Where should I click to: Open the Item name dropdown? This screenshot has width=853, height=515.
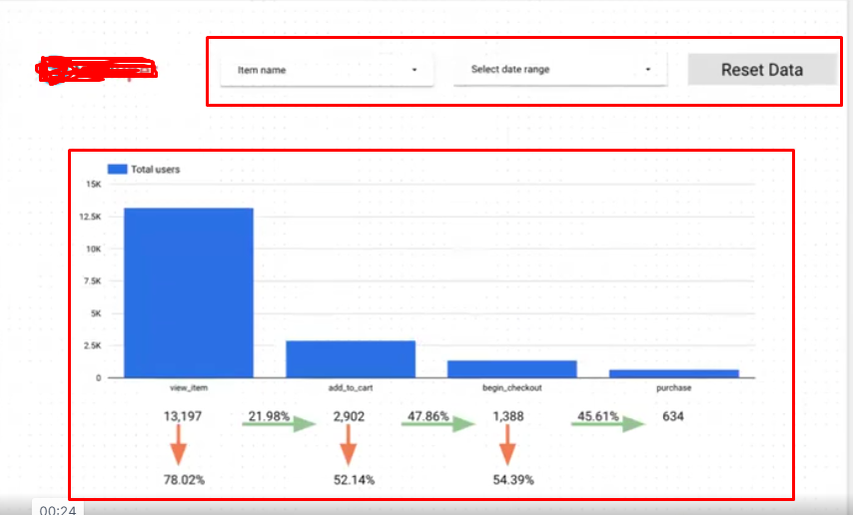(x=327, y=70)
